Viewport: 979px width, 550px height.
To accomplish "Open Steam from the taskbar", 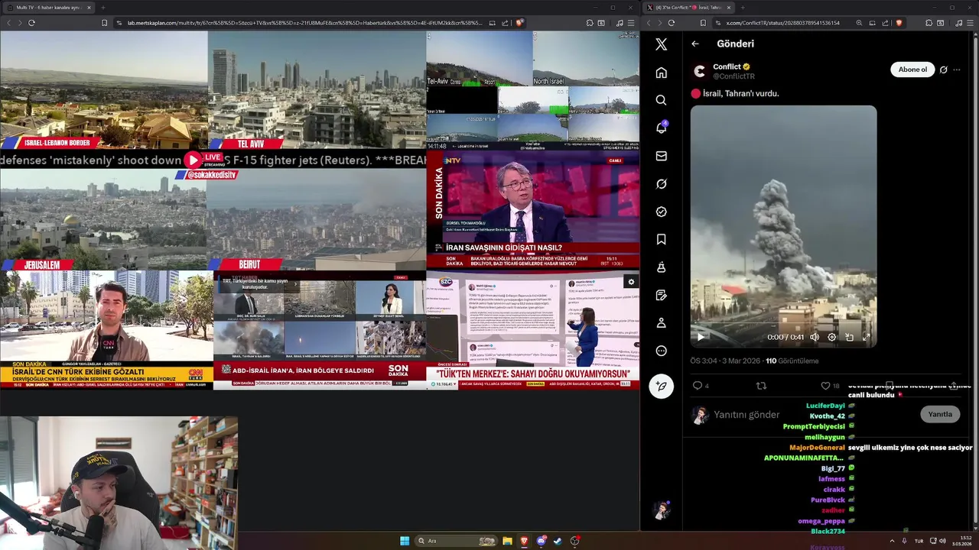I will [558, 541].
